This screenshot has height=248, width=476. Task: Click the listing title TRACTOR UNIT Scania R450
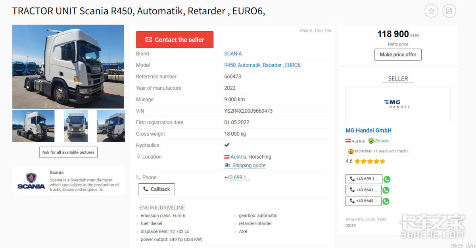click(138, 11)
